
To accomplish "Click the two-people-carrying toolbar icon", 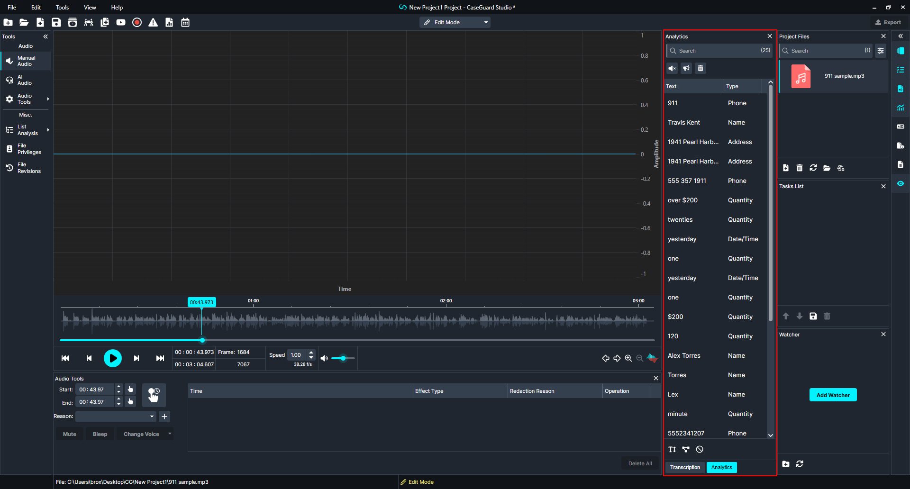I will point(89,22).
